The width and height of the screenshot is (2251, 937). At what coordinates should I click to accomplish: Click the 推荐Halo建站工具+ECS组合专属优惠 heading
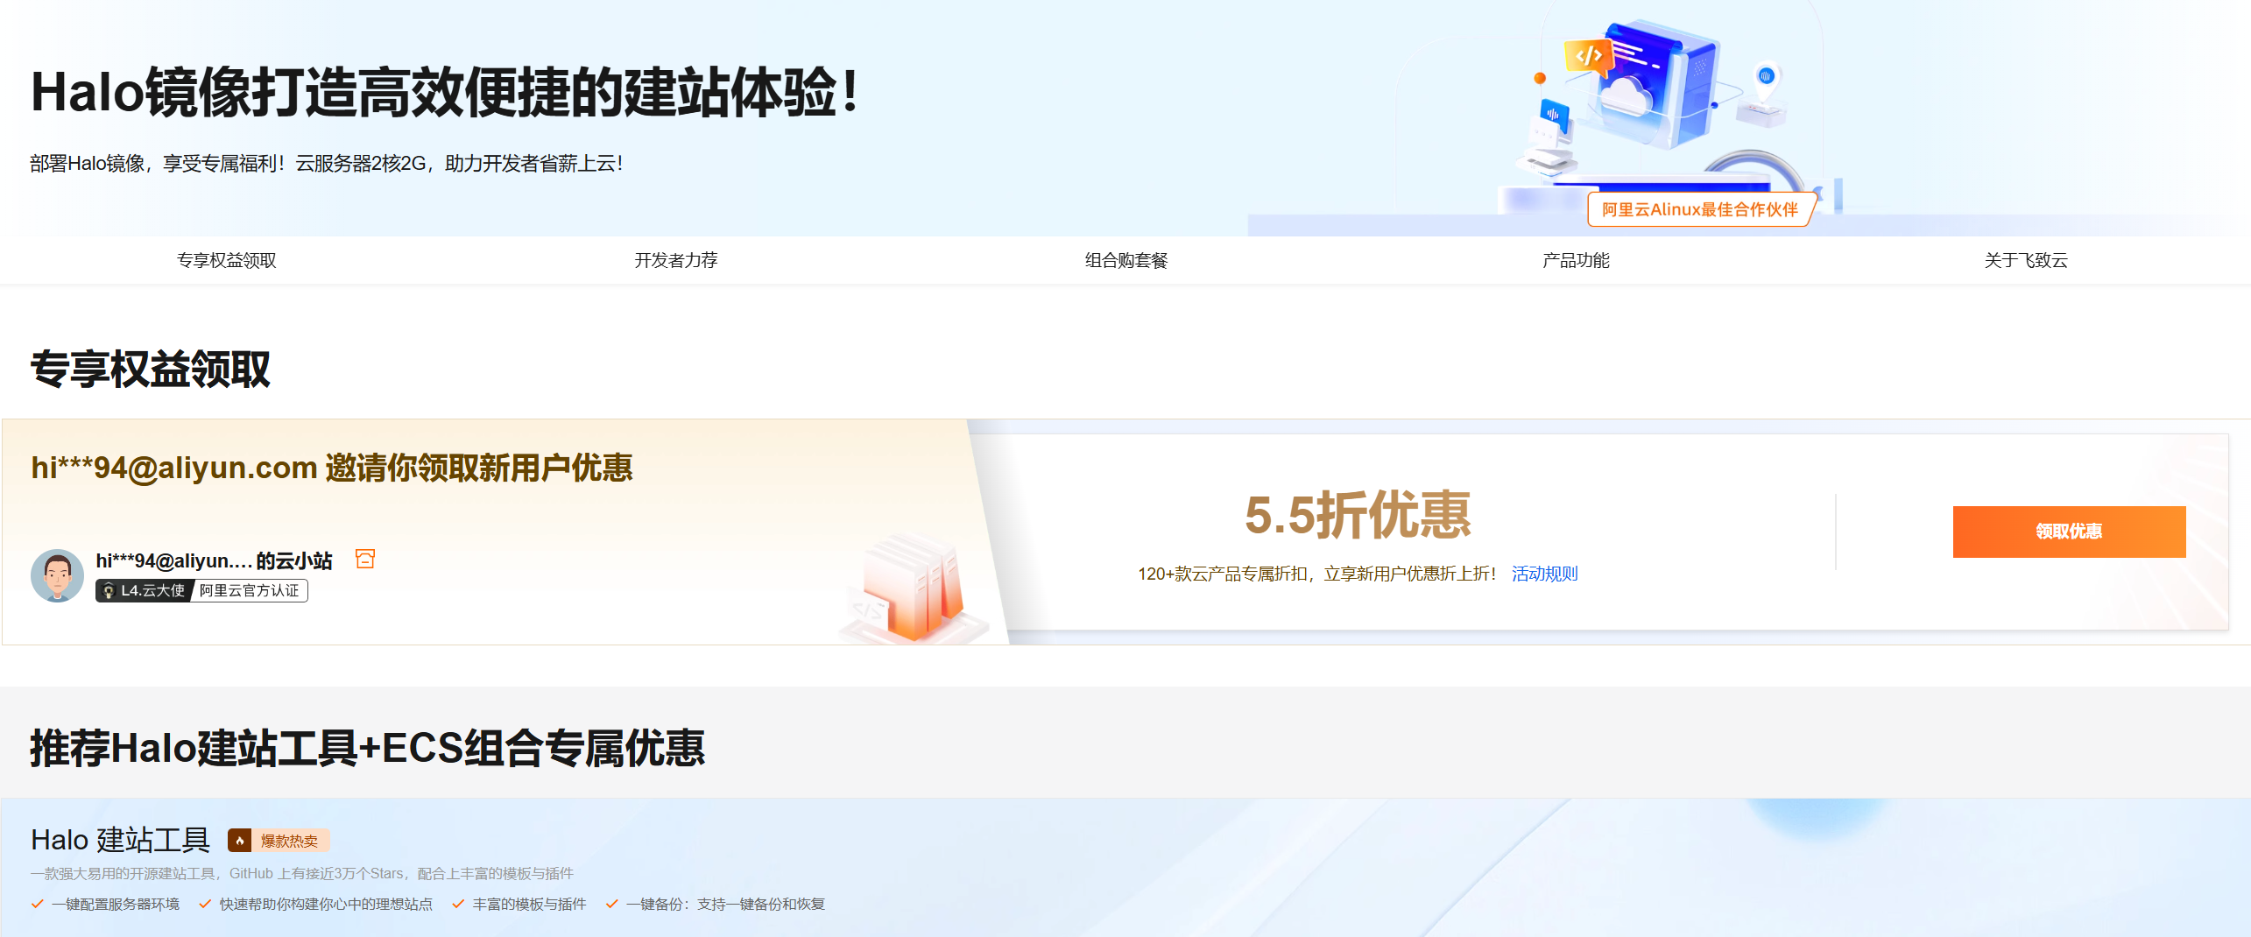368,749
